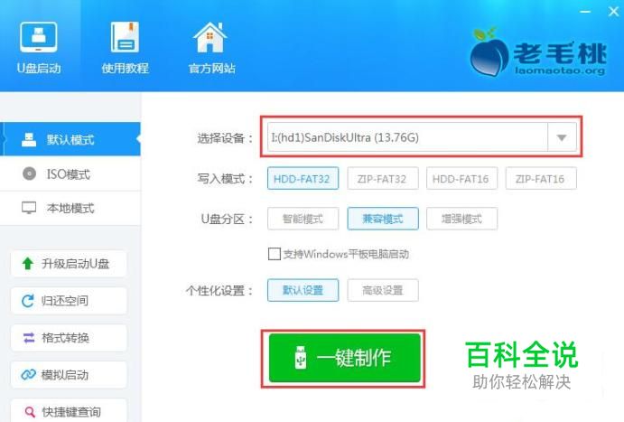Click the 快捷键查询 magnifier icon

30,411
